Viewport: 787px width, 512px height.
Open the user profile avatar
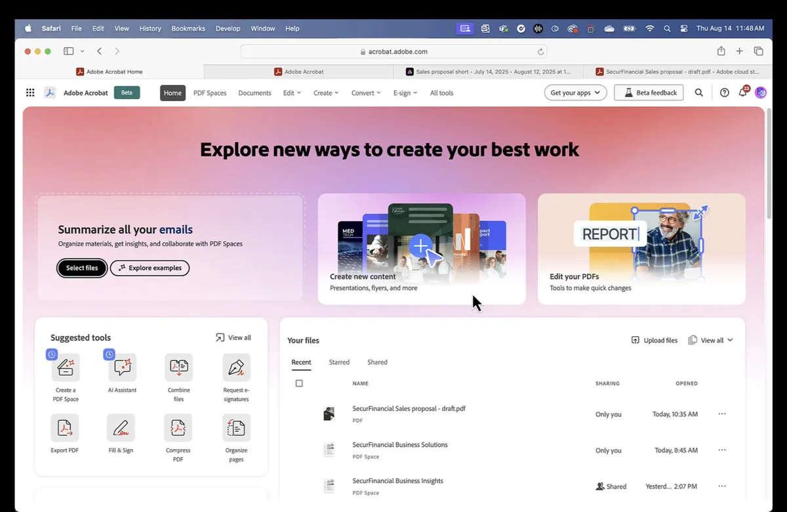[761, 93]
